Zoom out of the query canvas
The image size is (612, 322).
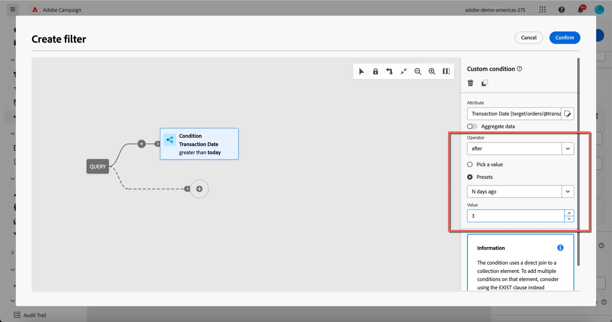(x=418, y=72)
